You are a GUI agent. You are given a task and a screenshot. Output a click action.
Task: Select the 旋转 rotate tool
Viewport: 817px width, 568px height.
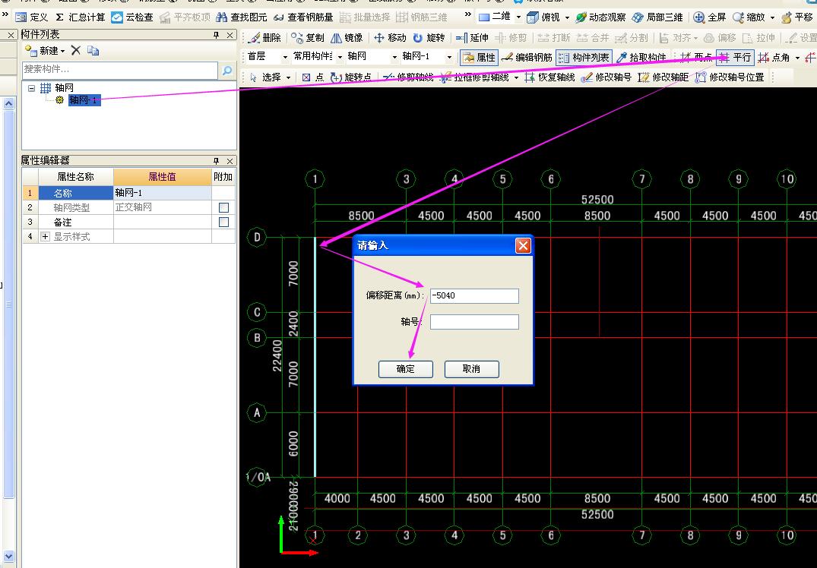(429, 37)
